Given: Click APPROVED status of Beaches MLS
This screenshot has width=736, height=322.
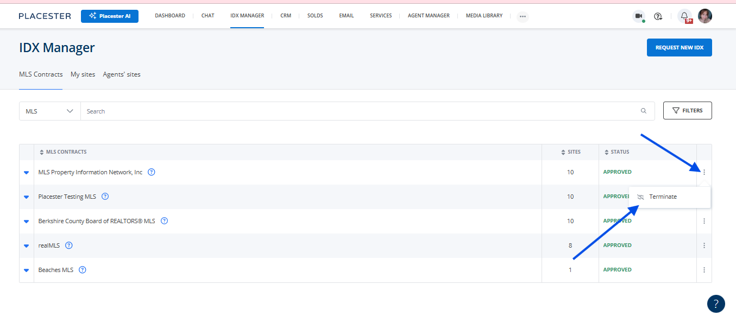Looking at the screenshot, I should [618, 270].
